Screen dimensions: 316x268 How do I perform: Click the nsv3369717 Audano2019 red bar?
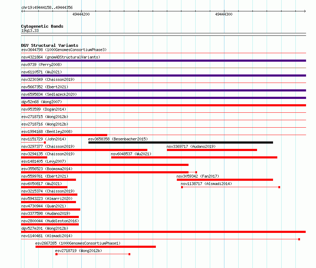click(x=212, y=150)
